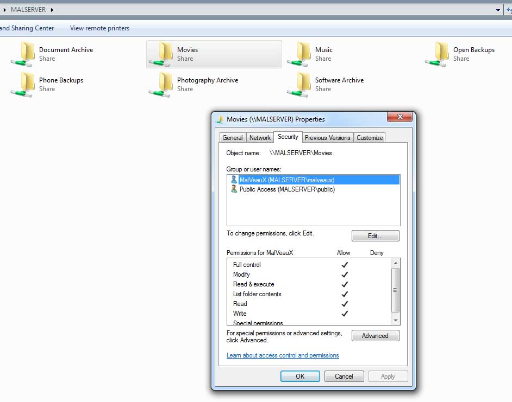Screen dimensions: 512x402
Task: Click View remote printers in toolbar
Action: click(x=99, y=28)
